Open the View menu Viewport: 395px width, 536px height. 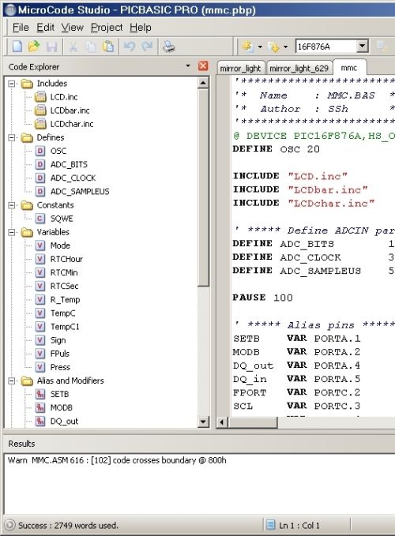pos(72,27)
